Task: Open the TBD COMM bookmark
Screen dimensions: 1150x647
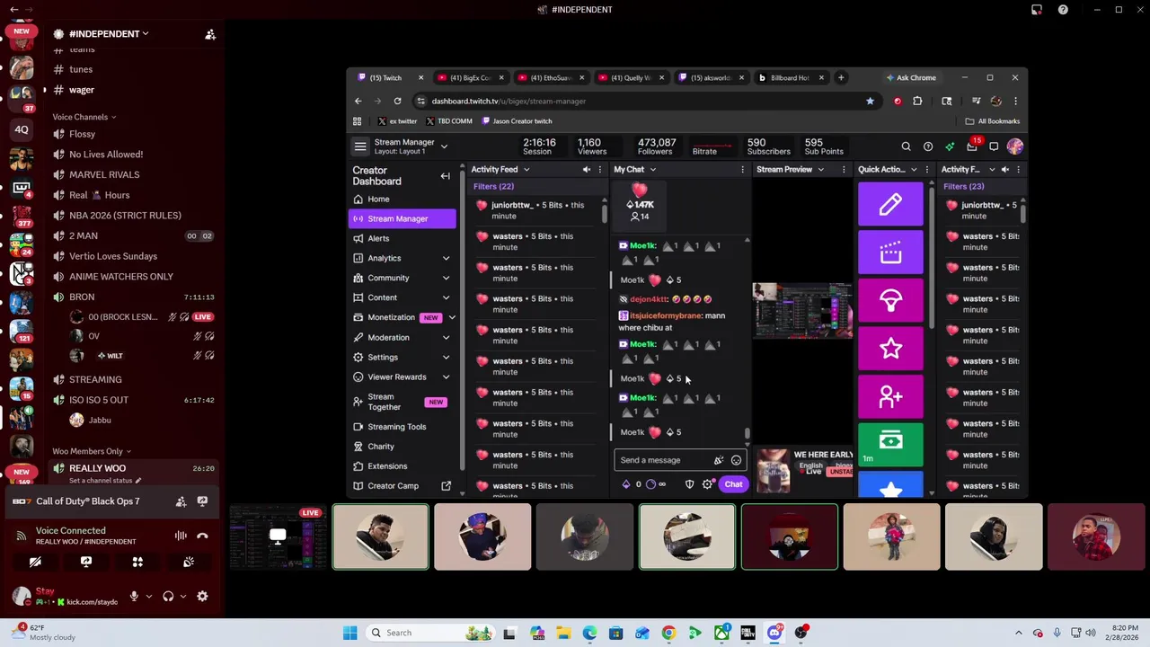Action: click(x=449, y=121)
